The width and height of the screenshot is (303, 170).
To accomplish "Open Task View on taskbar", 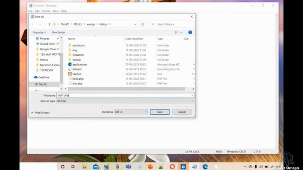I will click(x=73, y=167).
